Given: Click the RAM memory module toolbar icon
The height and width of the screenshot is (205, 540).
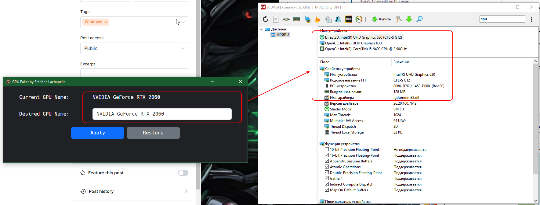Looking at the screenshot, I should coord(296,19).
